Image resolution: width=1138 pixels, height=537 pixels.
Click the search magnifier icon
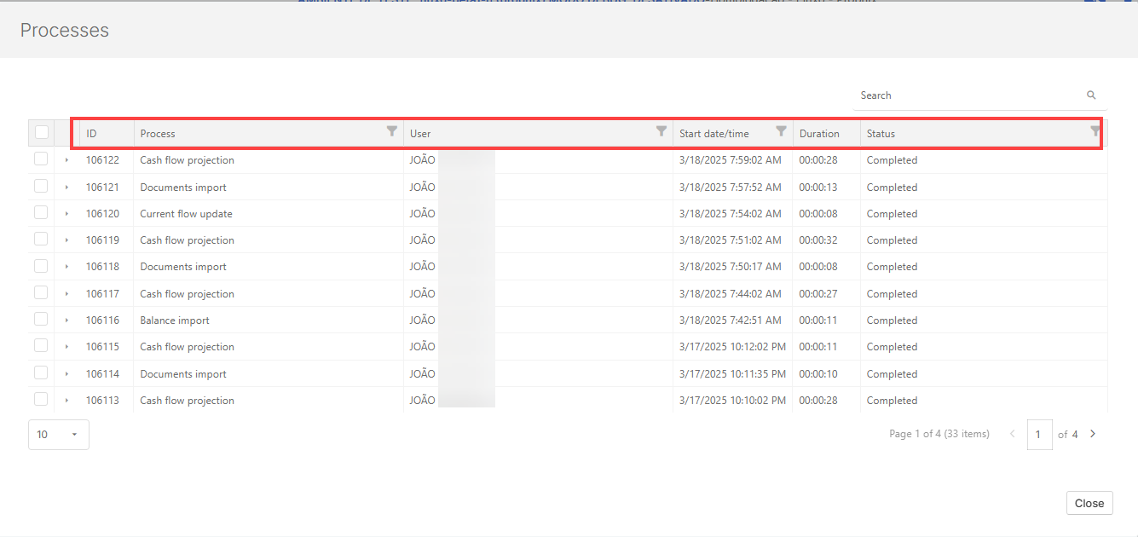(x=1091, y=95)
